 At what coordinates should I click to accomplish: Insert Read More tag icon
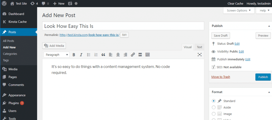coord(140,55)
